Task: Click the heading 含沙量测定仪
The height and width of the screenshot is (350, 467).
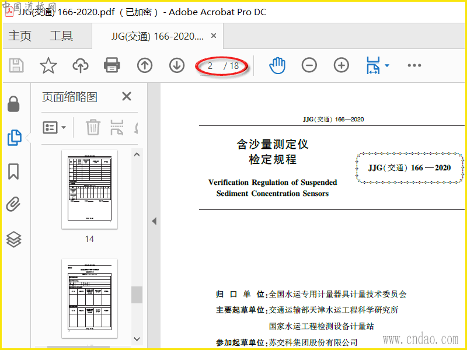Action: coord(273,144)
